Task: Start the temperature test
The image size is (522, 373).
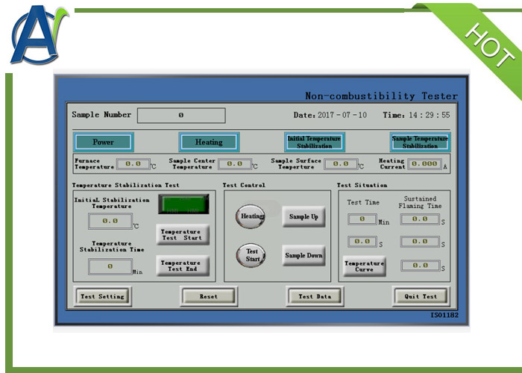Action: pos(182,235)
